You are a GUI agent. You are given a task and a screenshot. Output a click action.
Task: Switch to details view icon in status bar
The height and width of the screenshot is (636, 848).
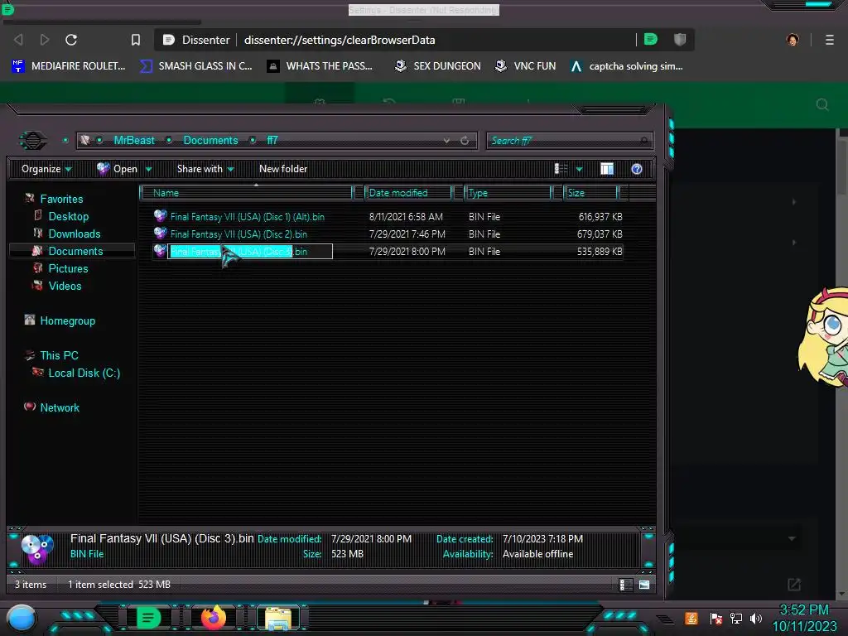pos(626,585)
